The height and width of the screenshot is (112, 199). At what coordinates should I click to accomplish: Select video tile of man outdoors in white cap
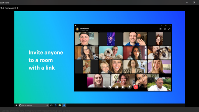coord(160,84)
